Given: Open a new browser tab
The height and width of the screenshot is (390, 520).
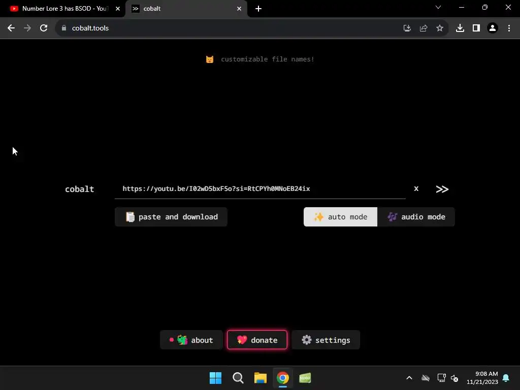Looking at the screenshot, I should tap(258, 9).
